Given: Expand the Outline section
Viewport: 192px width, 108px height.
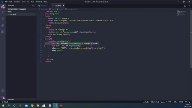Looking at the screenshot, I should pyautogui.click(x=11, y=99).
